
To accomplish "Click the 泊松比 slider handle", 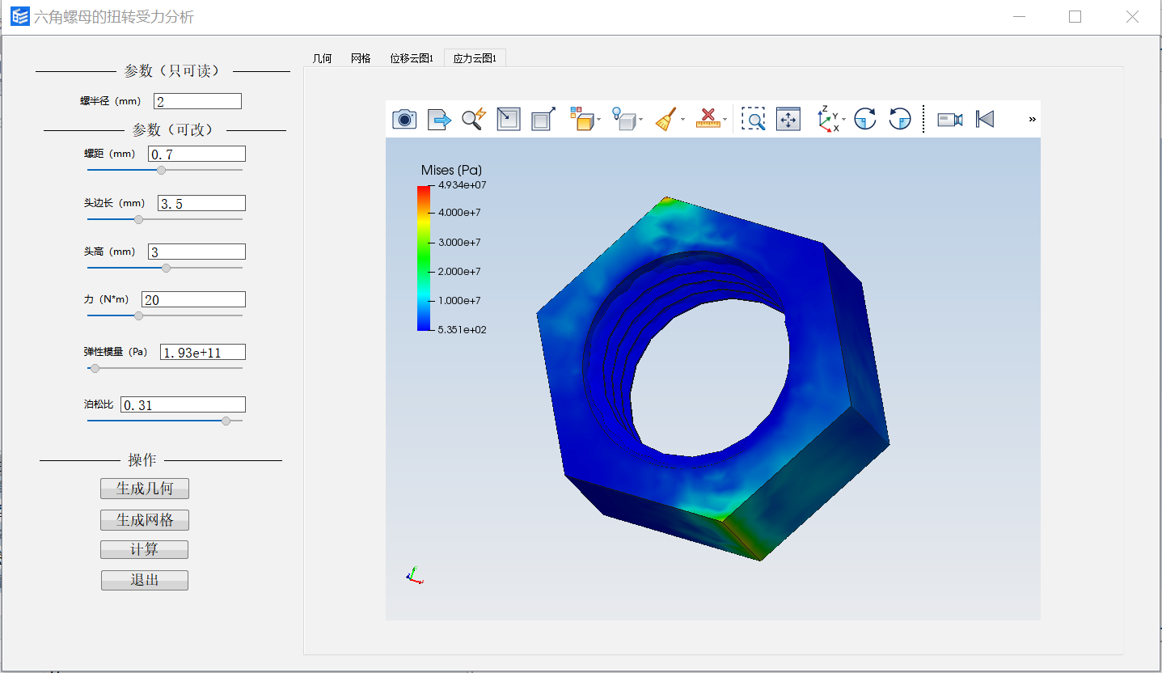I will coord(226,421).
